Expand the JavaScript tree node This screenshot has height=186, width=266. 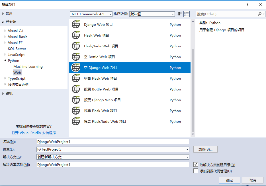[x=5, y=54]
